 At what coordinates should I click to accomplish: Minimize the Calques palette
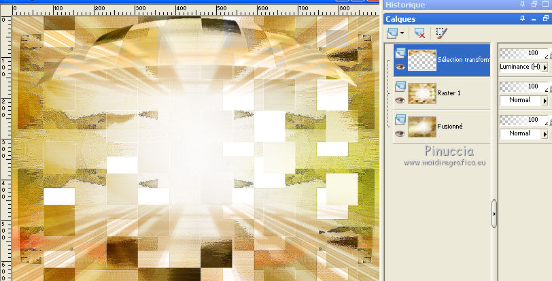point(534,18)
